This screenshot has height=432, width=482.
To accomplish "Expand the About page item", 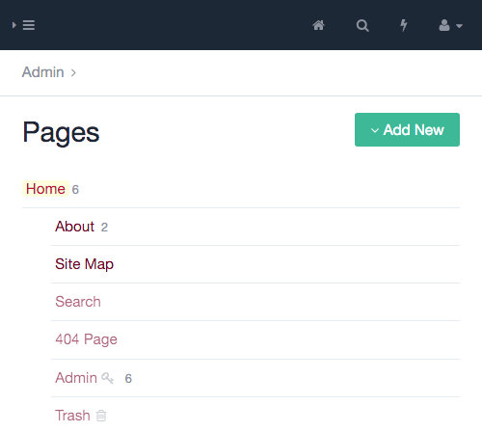I will click(x=74, y=227).
